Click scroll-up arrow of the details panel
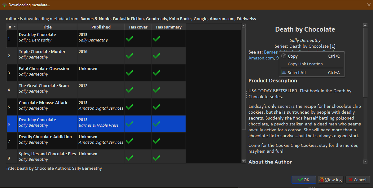Screen dimensions: 373x188 coord(365,25)
